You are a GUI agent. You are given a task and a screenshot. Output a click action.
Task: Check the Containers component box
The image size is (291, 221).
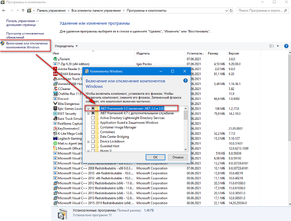click(93, 132)
